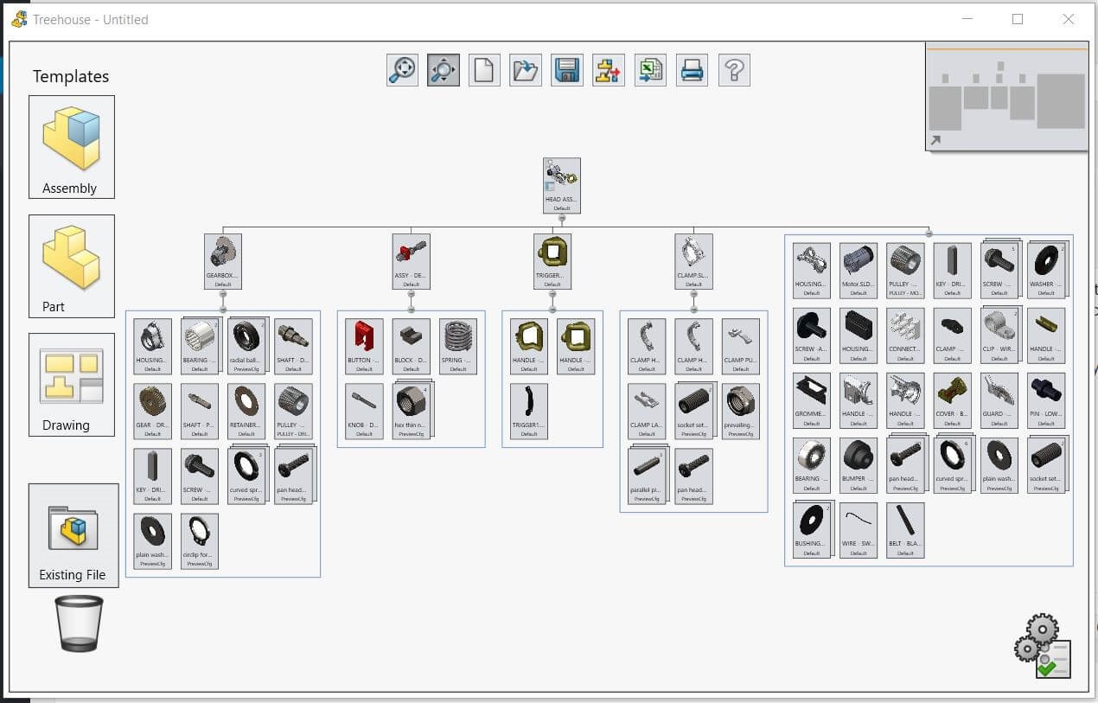This screenshot has width=1098, height=703.
Task: Click the Excel spreadsheet toolbar icon
Action: point(650,70)
